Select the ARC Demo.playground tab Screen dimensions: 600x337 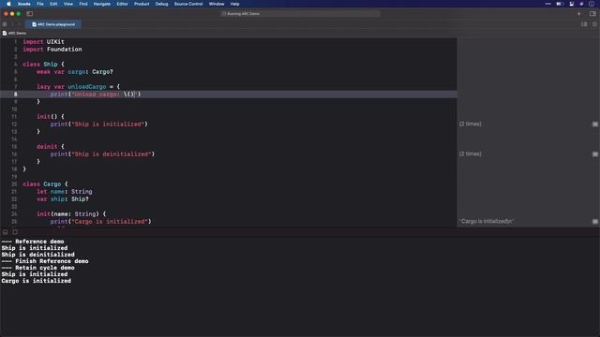(53, 24)
